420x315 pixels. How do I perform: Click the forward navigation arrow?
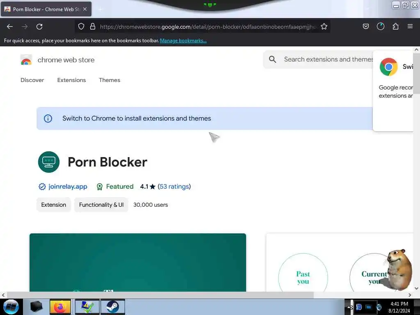pos(25,27)
